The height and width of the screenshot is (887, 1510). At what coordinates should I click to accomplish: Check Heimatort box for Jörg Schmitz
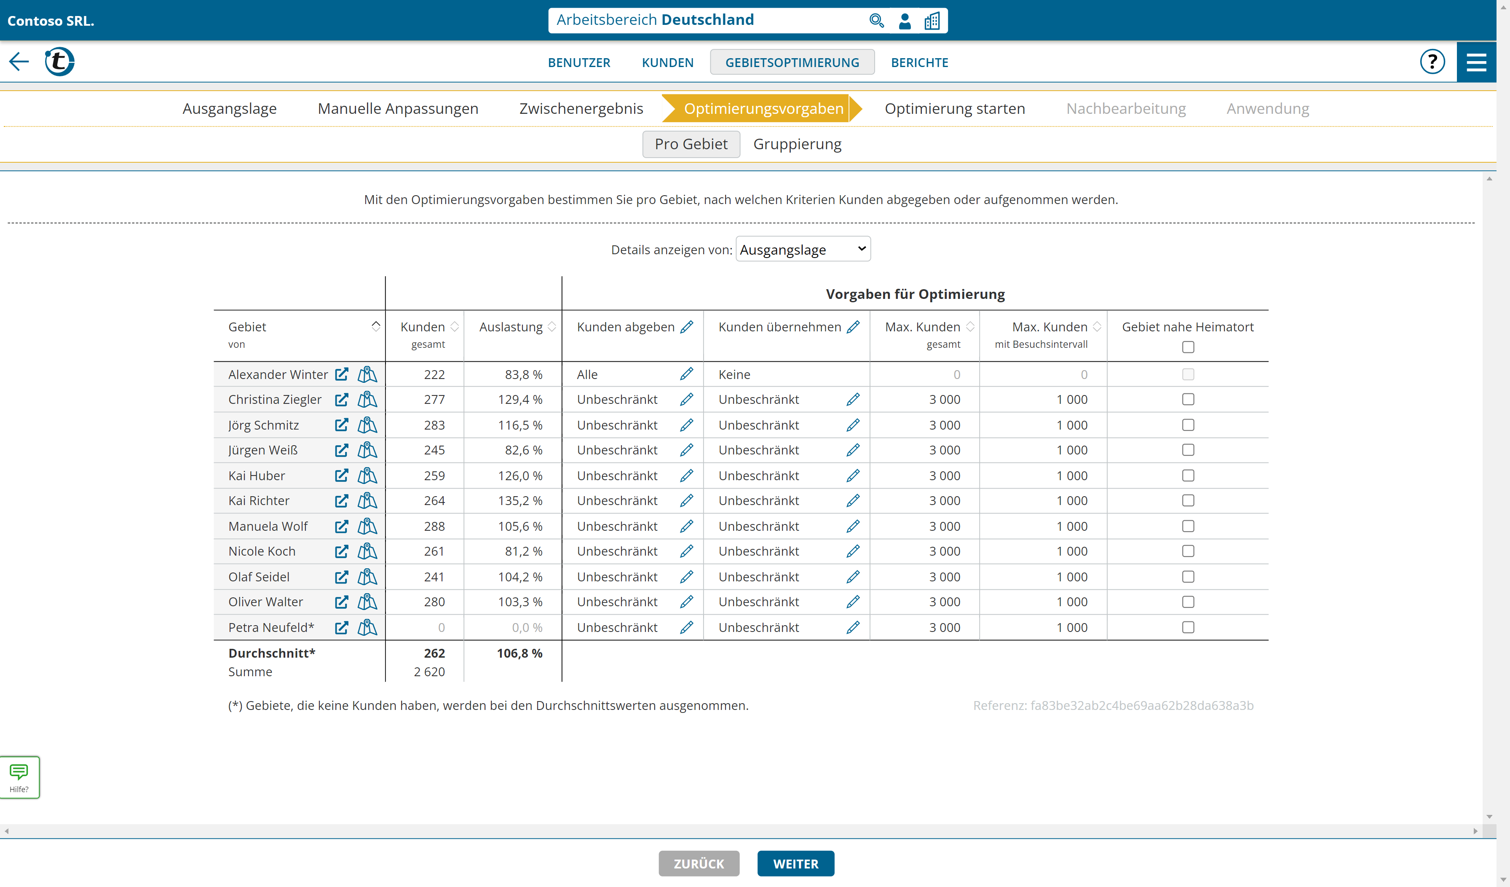[1188, 425]
